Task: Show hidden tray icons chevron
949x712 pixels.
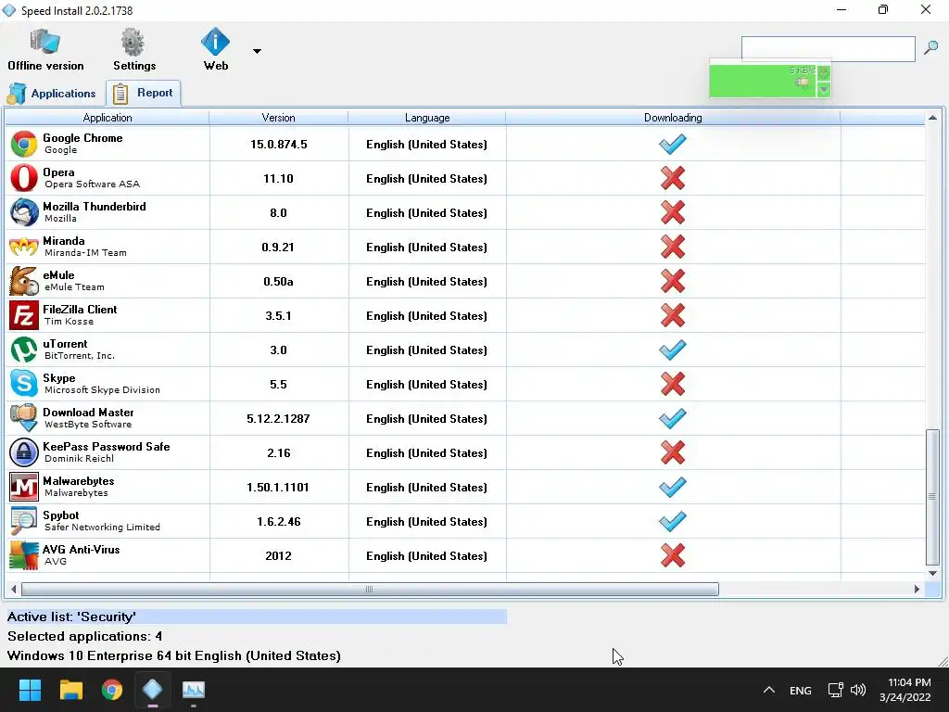Action: tap(768, 690)
